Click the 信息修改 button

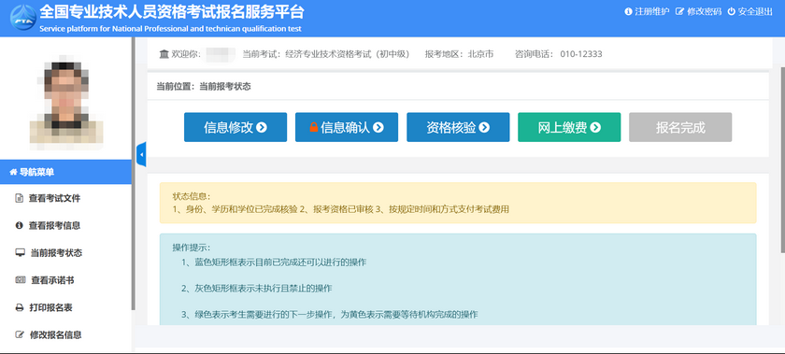click(x=235, y=127)
